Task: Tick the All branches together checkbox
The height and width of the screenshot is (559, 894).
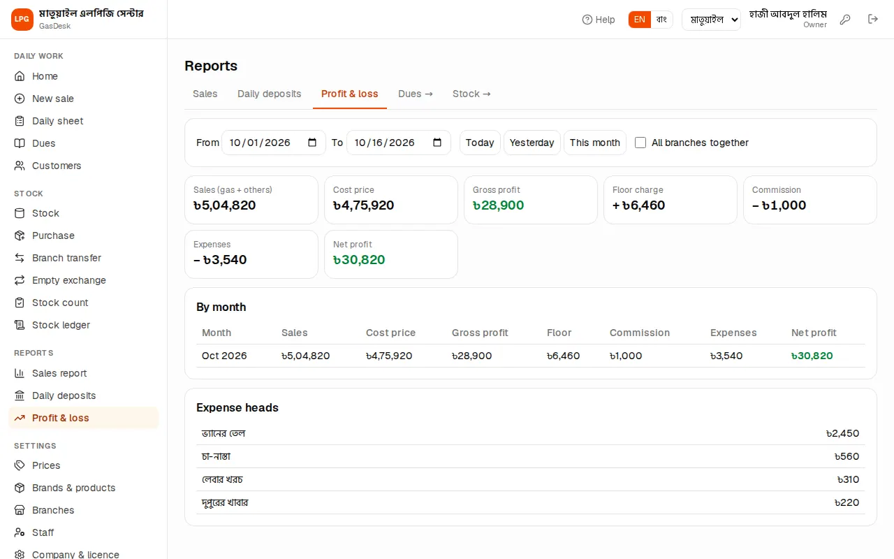Action: [640, 143]
